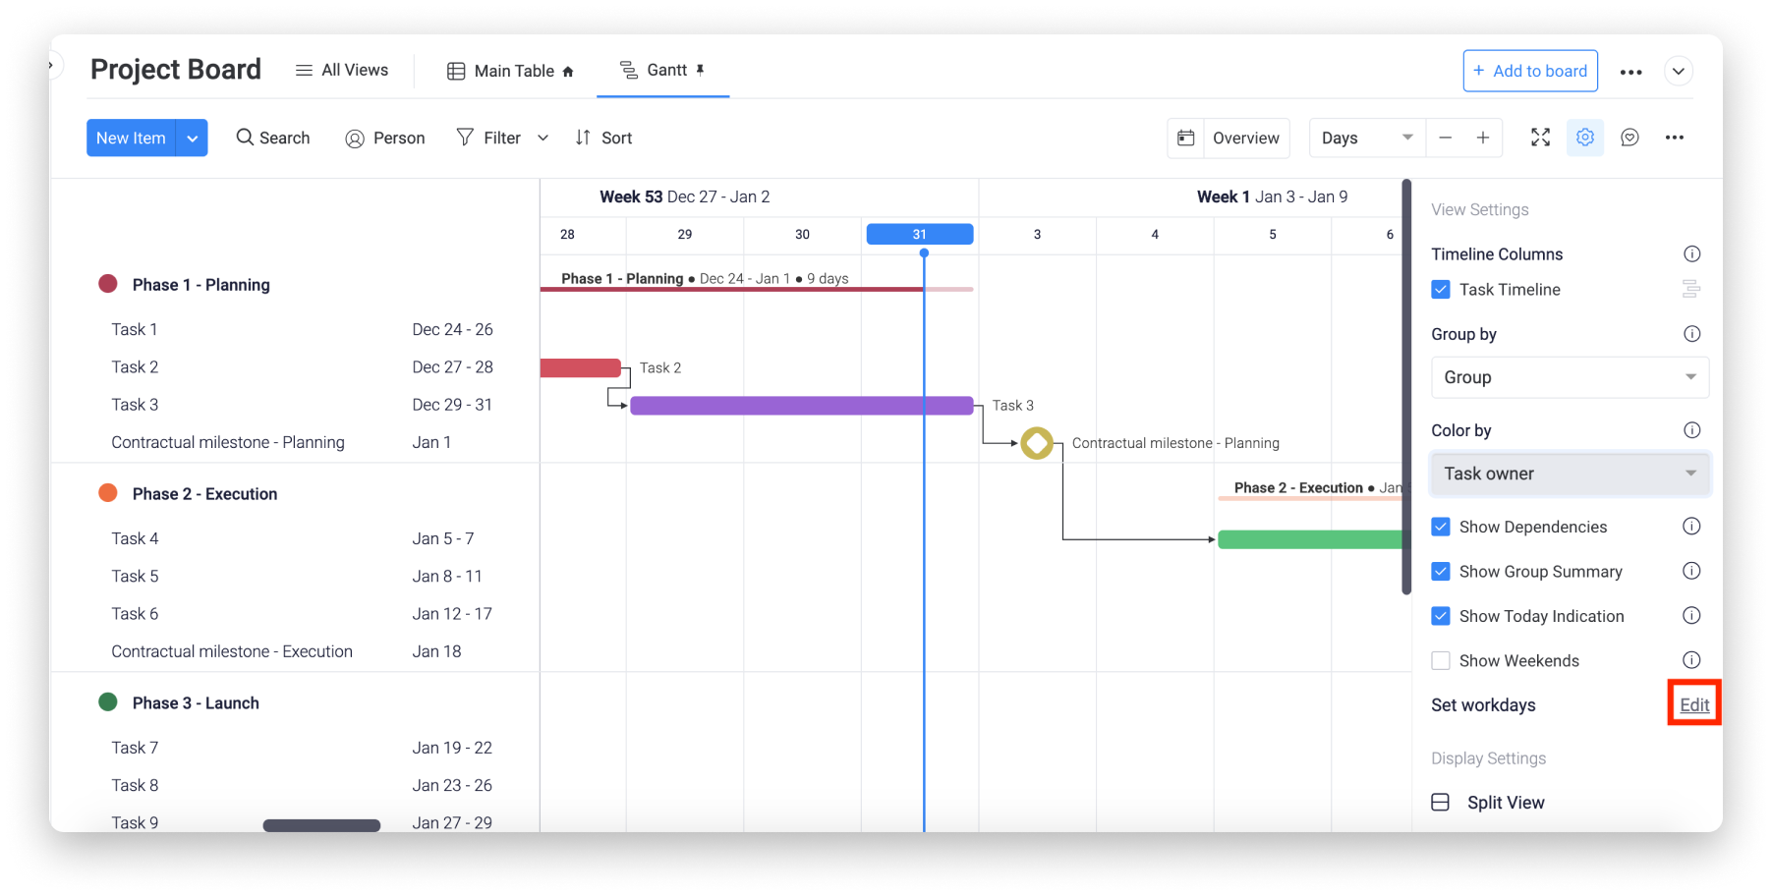This screenshot has height=896, width=1772.
Task: Click Add to board button
Action: pyautogui.click(x=1530, y=71)
